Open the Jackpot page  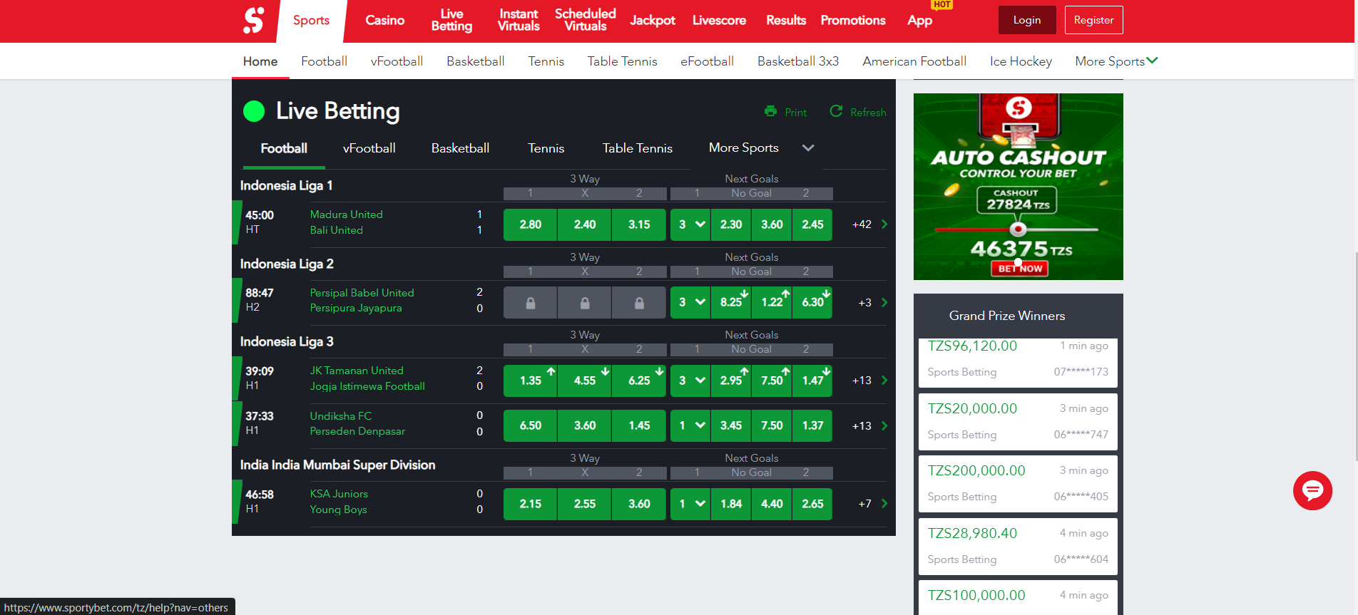click(653, 20)
